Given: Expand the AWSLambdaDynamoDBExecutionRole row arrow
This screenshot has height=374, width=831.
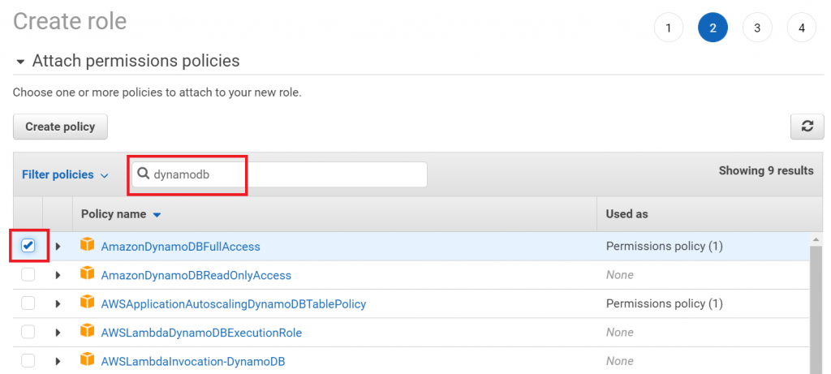Looking at the screenshot, I should pyautogui.click(x=58, y=333).
